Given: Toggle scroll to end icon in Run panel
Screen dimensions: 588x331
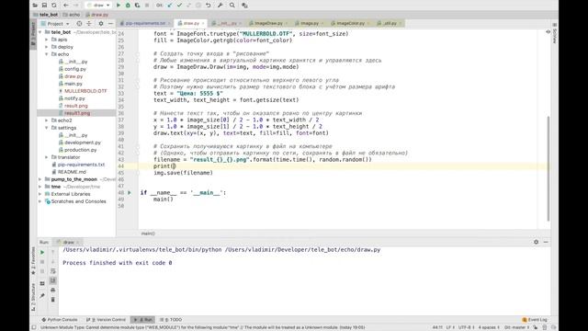Looking at the screenshot, I should (x=53, y=280).
